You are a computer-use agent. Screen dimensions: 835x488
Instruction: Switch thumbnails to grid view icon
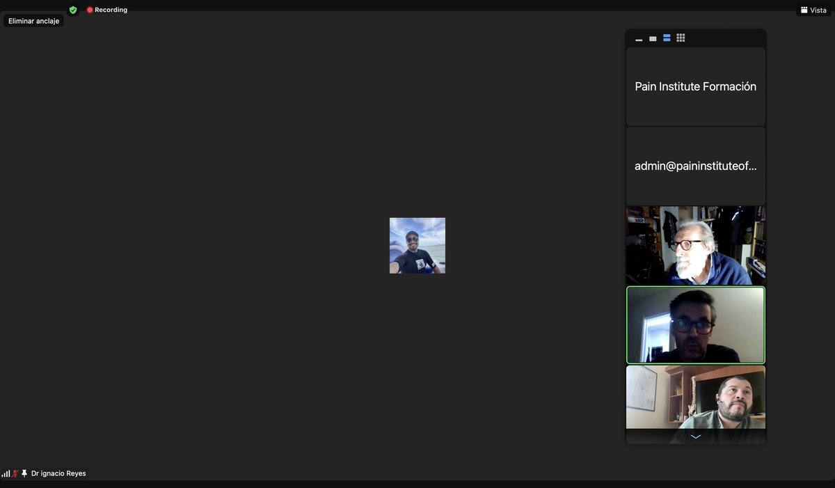(x=681, y=38)
